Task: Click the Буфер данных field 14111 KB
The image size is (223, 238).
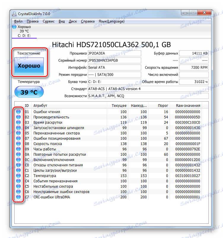Action: coord(194,53)
